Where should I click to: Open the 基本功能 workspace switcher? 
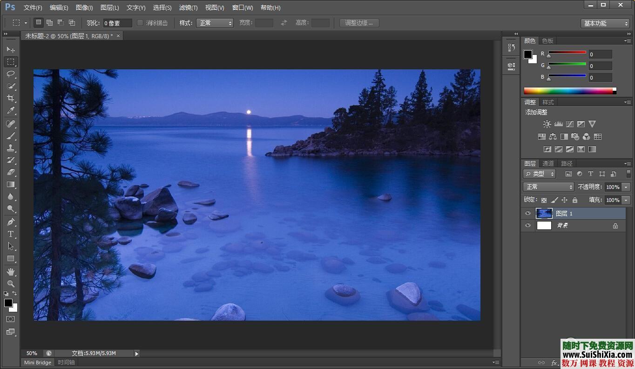pyautogui.click(x=604, y=22)
